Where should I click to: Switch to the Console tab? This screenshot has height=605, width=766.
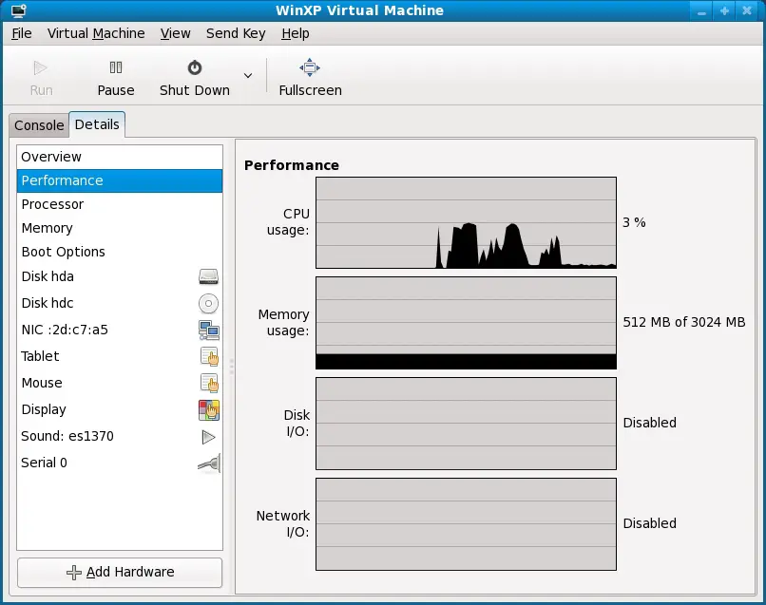(39, 125)
